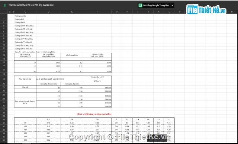Click value 5000 in row 15

click(58, 63)
